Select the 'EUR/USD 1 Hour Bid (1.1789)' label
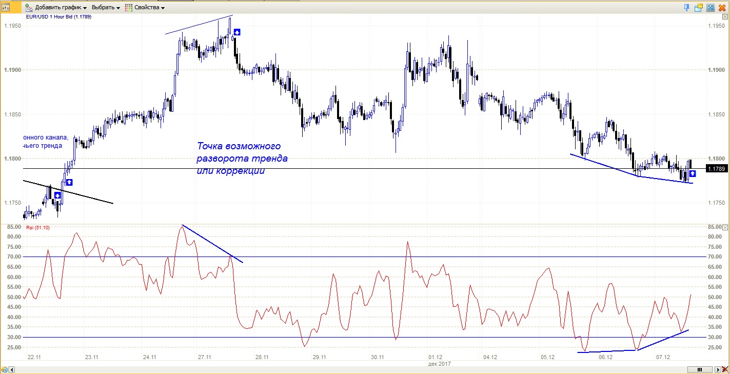The height and width of the screenshot is (374, 730). 58,17
